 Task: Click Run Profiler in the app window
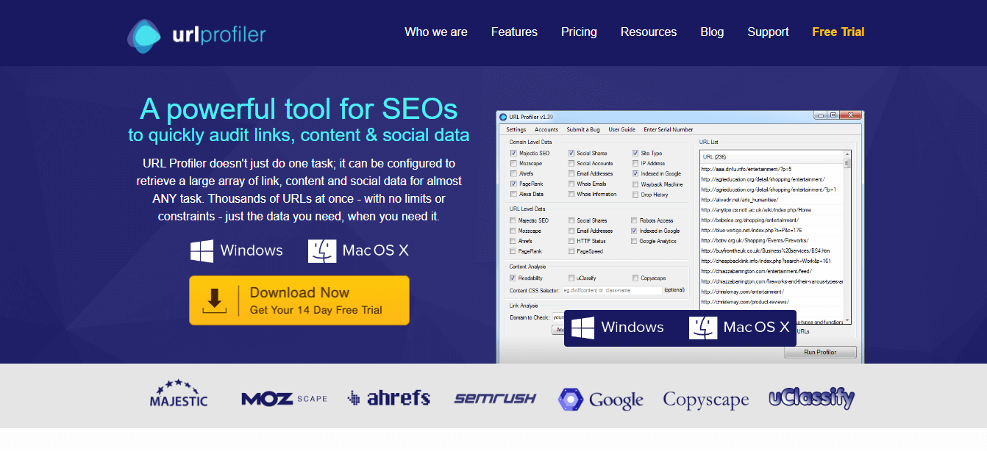click(820, 353)
